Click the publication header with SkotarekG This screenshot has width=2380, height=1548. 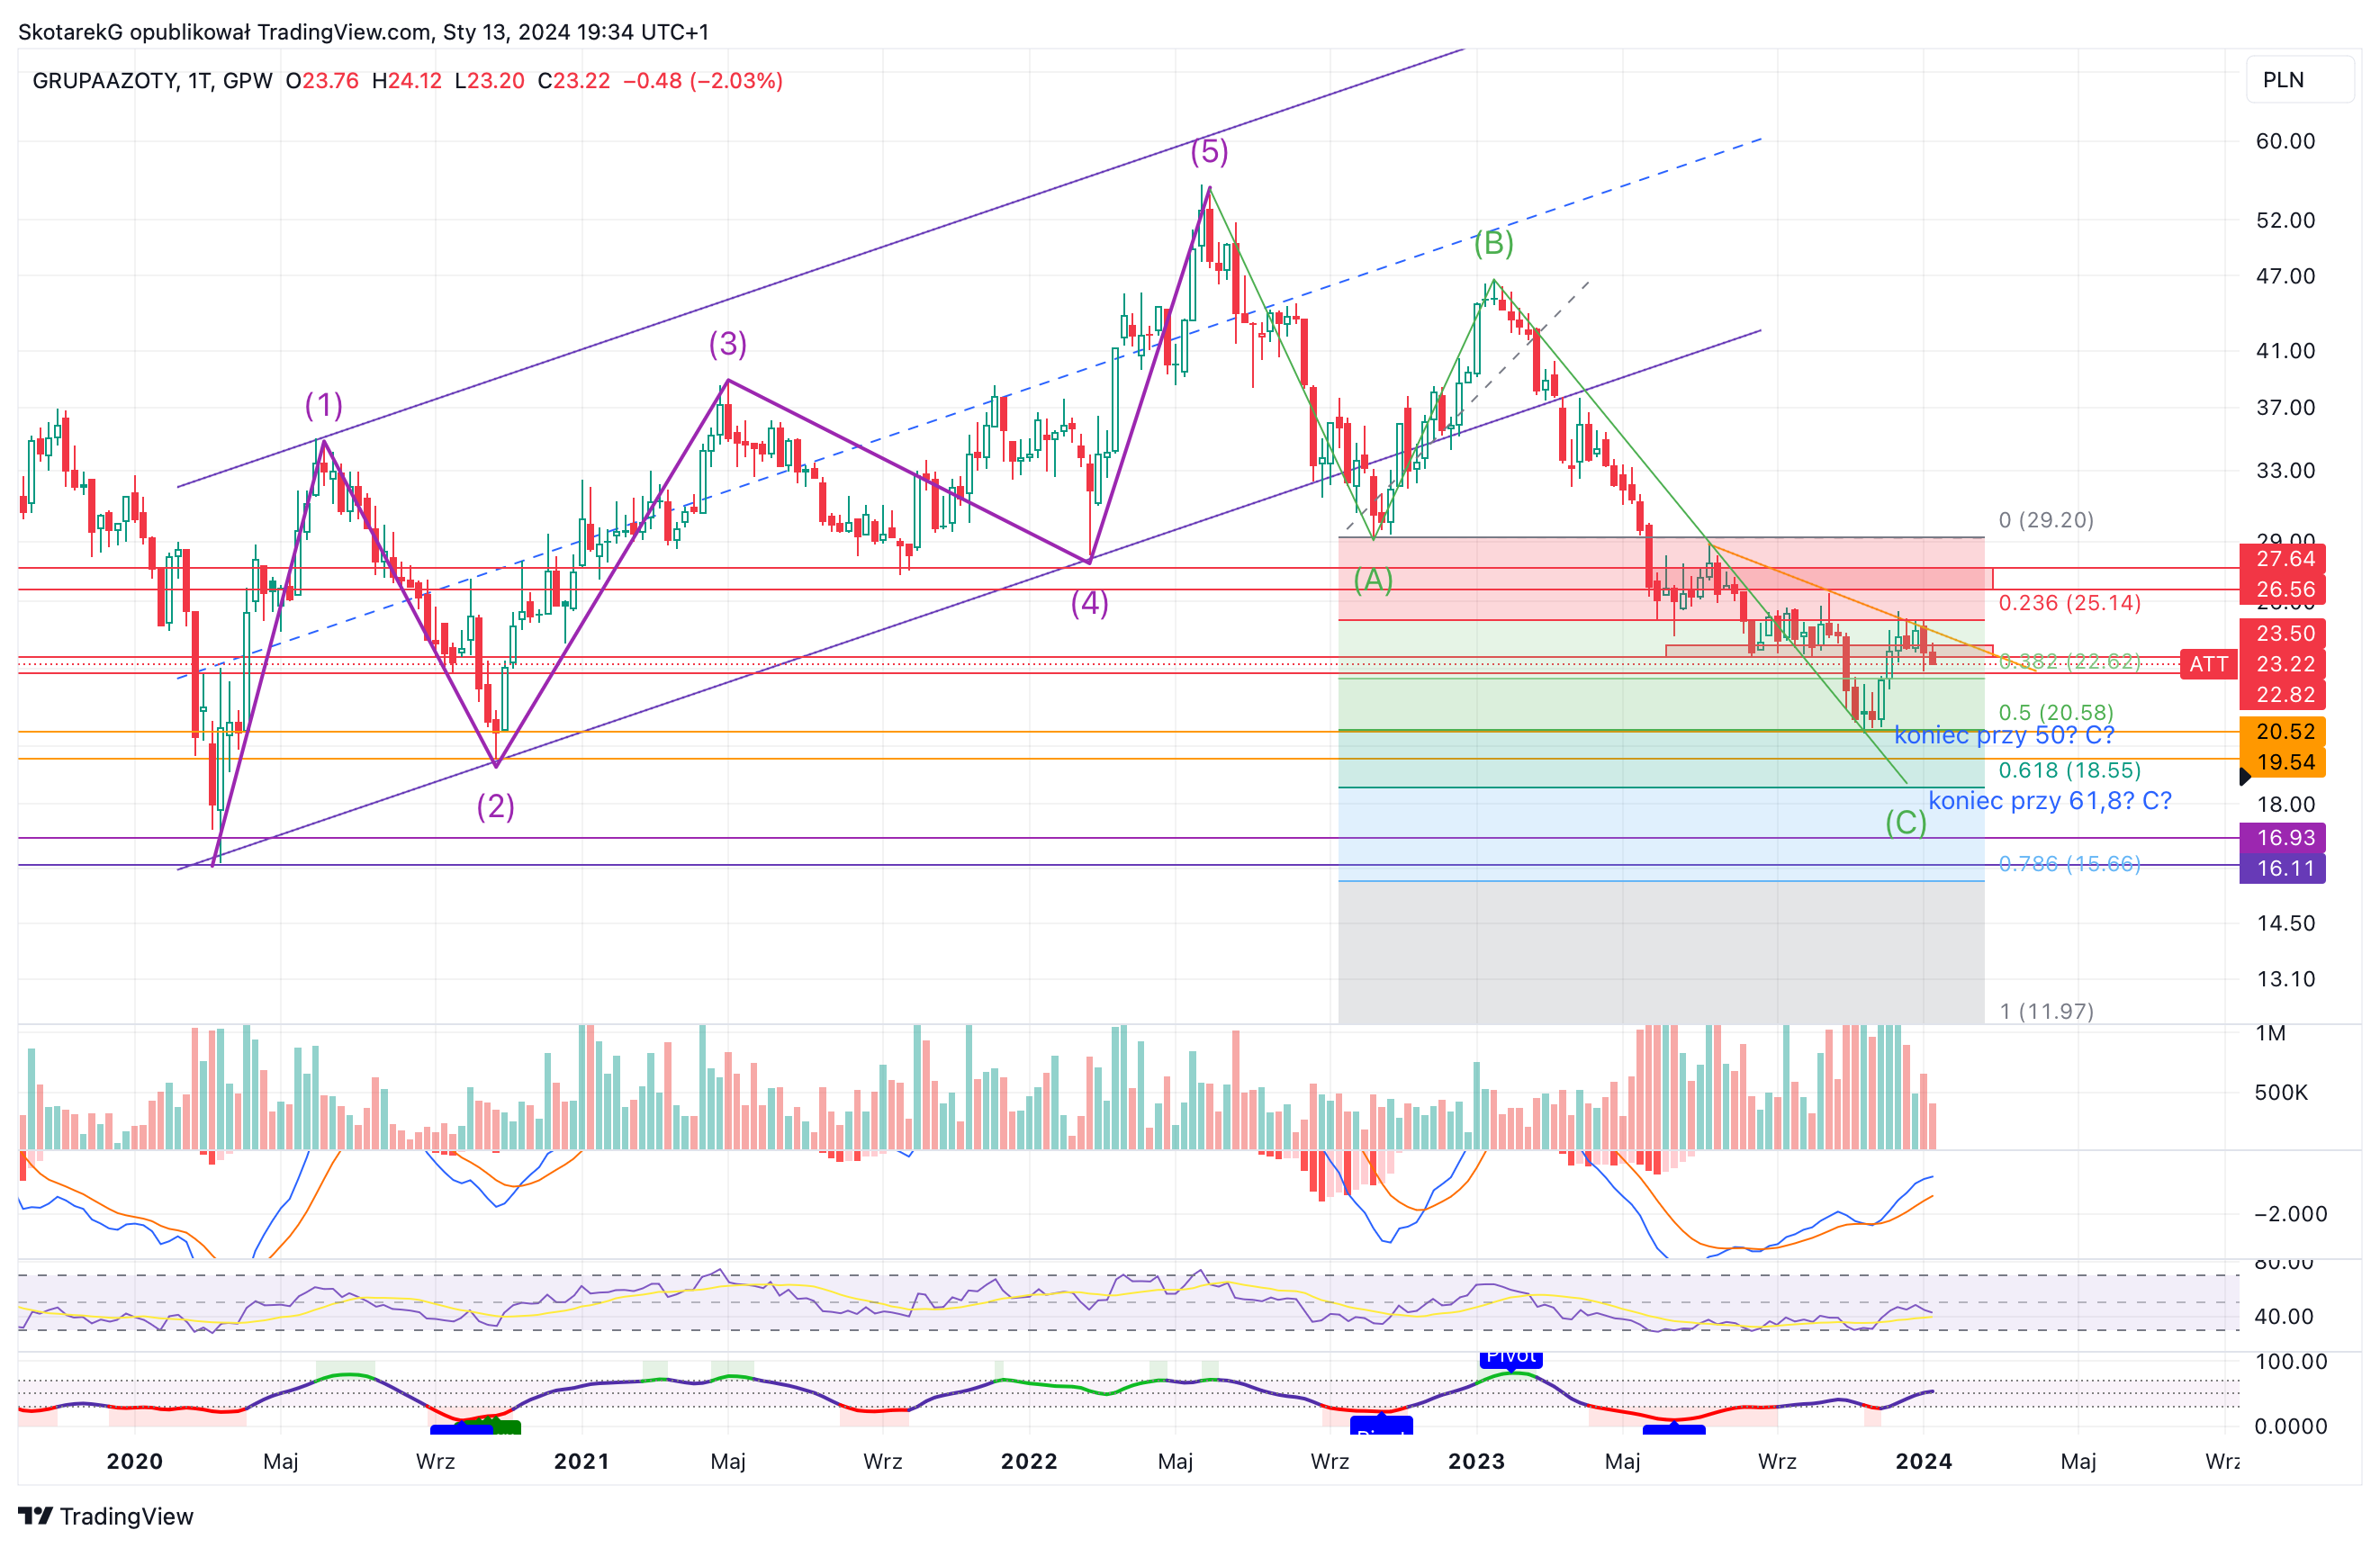click(x=363, y=32)
